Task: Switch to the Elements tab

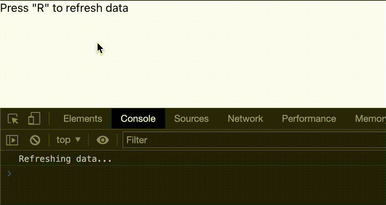Action: click(x=83, y=119)
